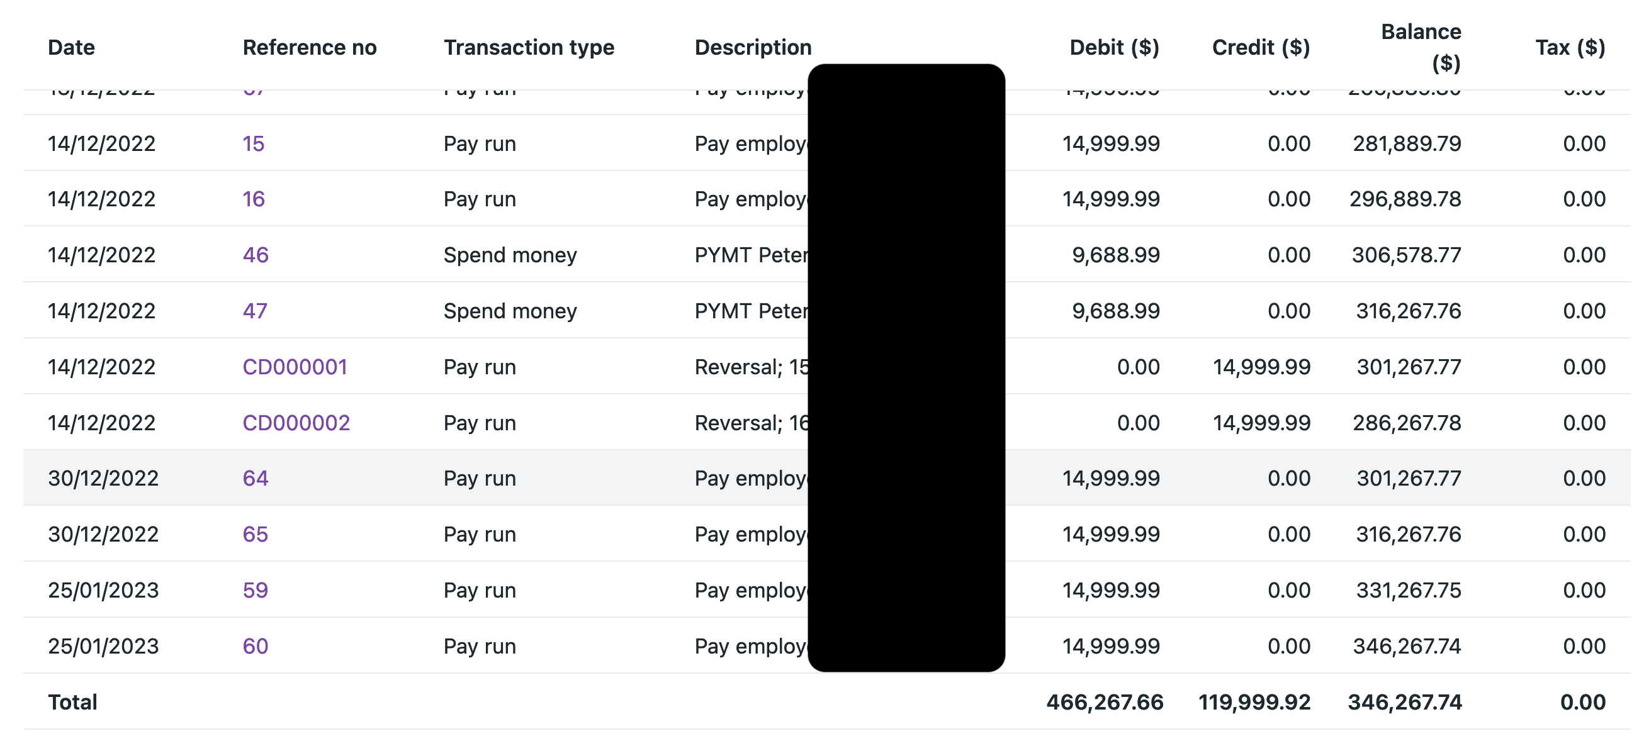The height and width of the screenshot is (741, 1644).
Task: Click the Debit ($) column header
Action: pos(1114,47)
